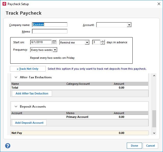Click the scrollbar up arrow

coord(154,76)
